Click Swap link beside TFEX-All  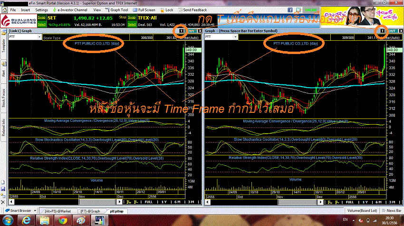132,18
